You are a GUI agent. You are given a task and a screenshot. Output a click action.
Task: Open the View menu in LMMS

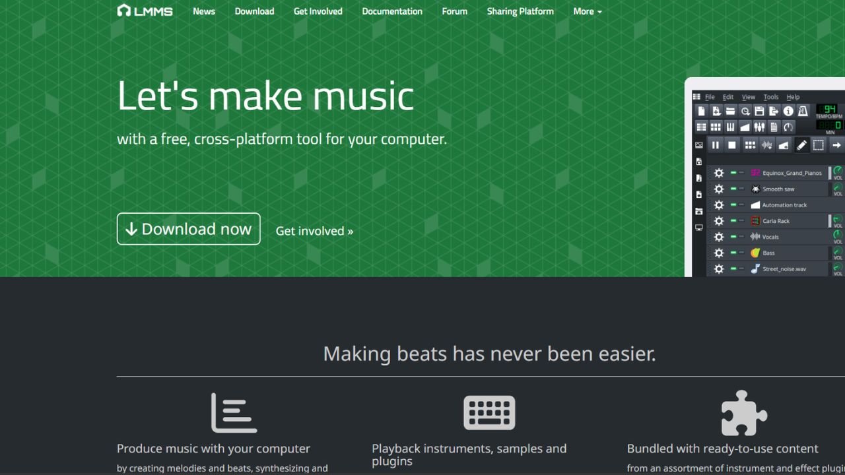click(x=749, y=97)
